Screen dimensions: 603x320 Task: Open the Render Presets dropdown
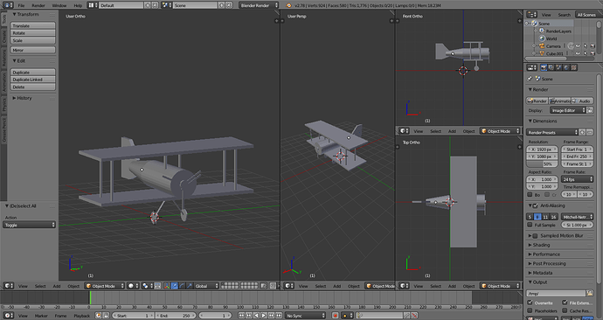pos(552,132)
